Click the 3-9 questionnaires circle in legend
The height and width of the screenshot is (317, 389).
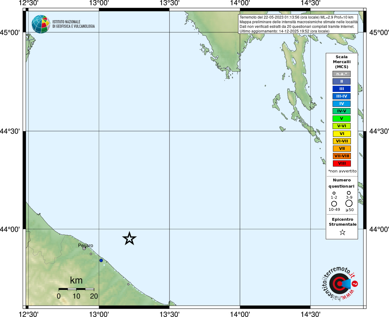(x=349, y=193)
